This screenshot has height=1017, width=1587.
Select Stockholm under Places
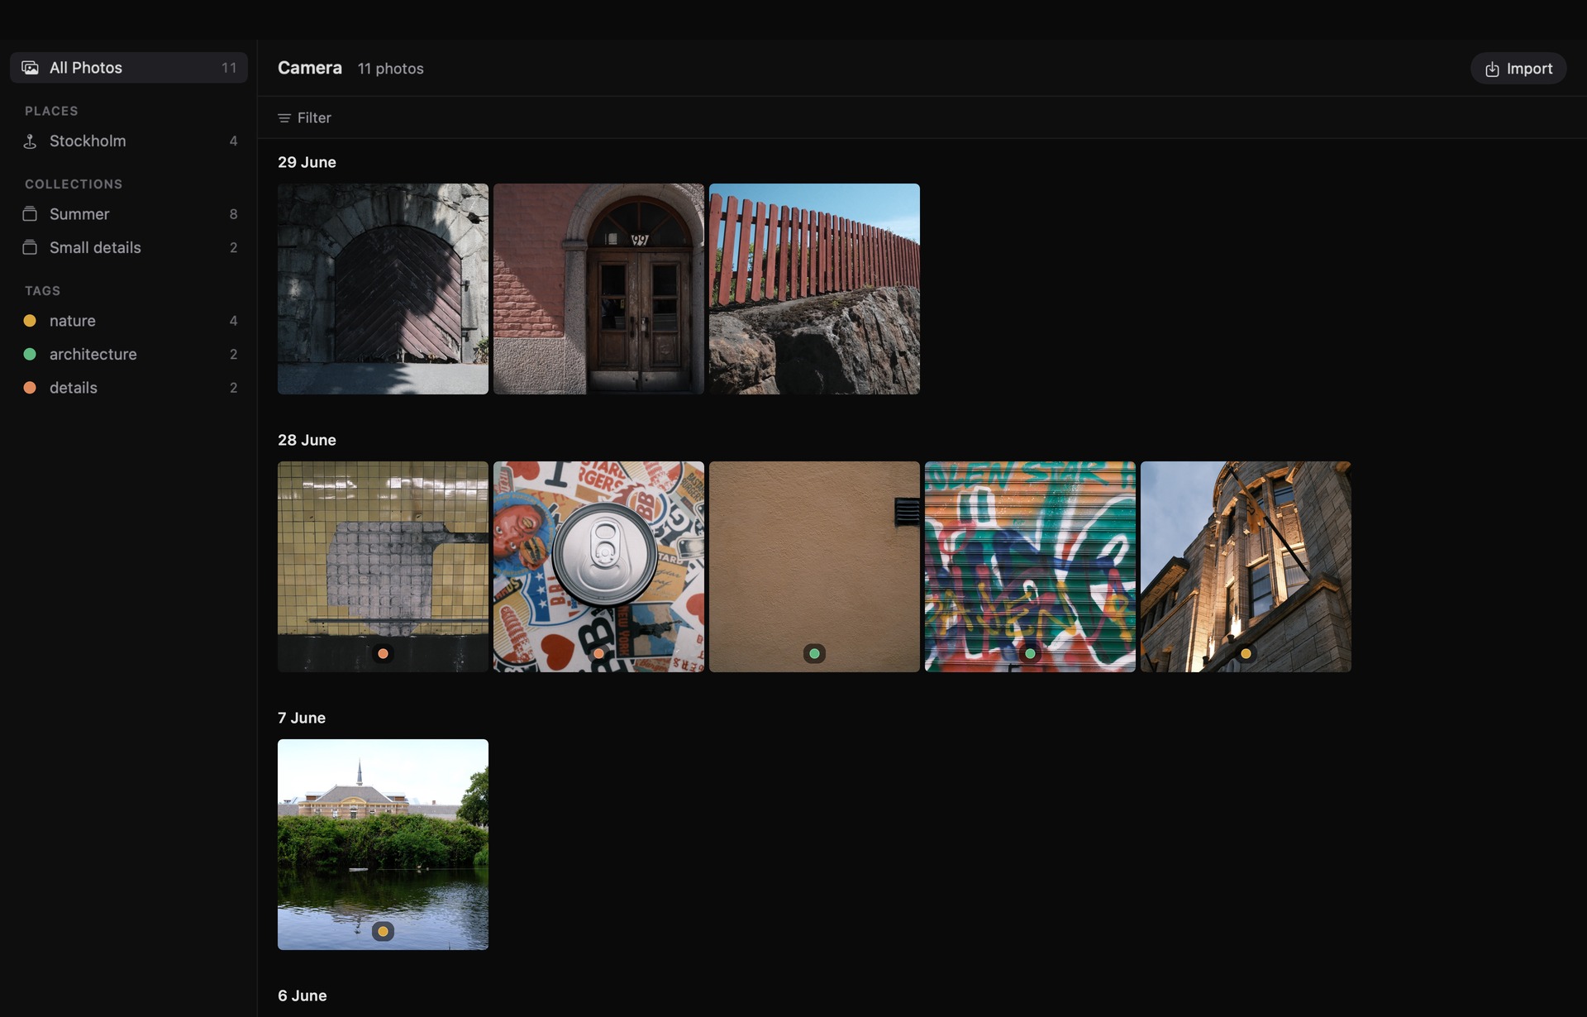(129, 141)
